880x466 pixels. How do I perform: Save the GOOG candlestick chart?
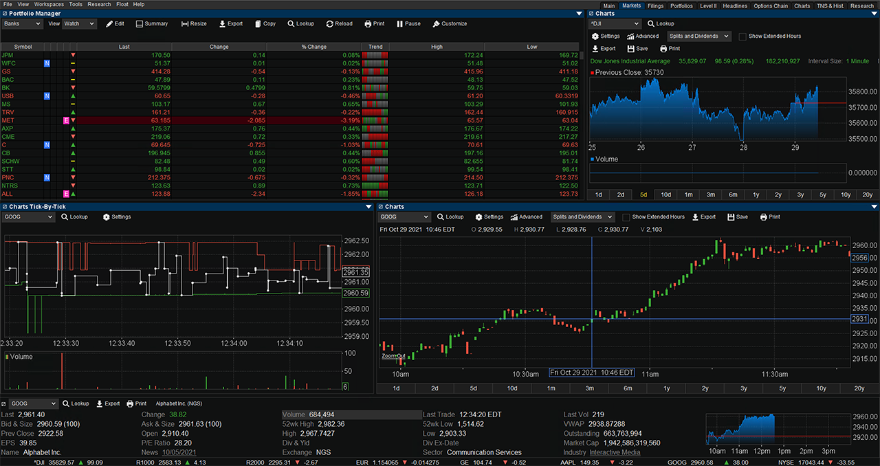[x=737, y=217]
